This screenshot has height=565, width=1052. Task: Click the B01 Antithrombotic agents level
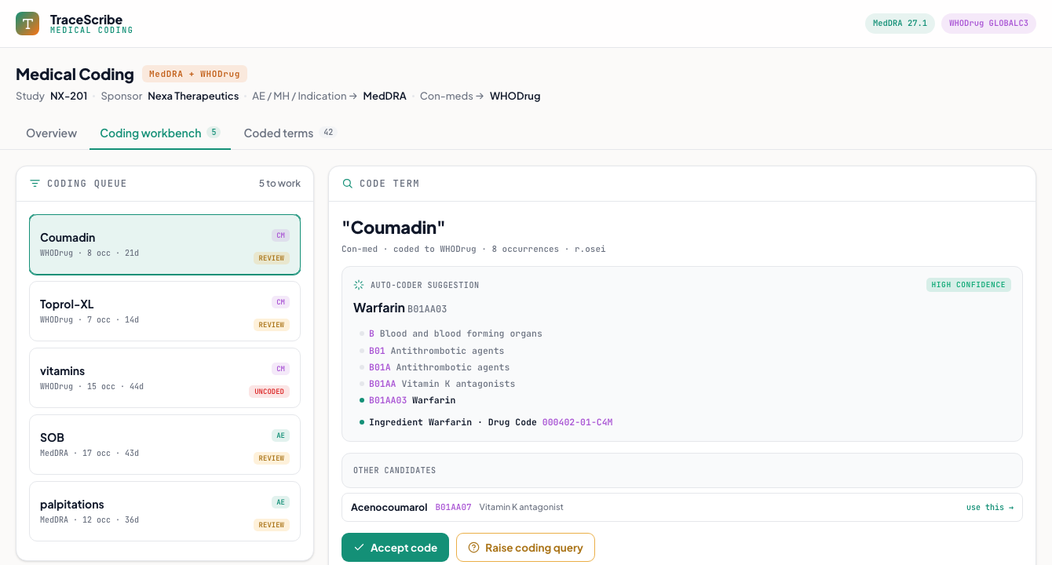(437, 351)
